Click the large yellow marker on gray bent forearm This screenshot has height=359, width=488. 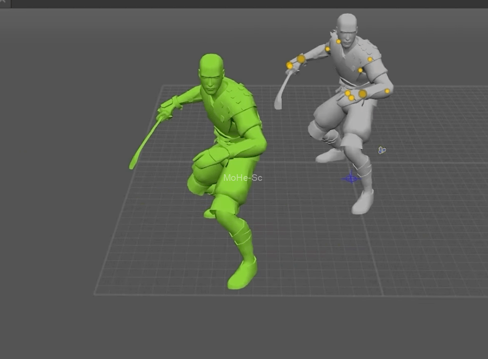[x=362, y=94]
